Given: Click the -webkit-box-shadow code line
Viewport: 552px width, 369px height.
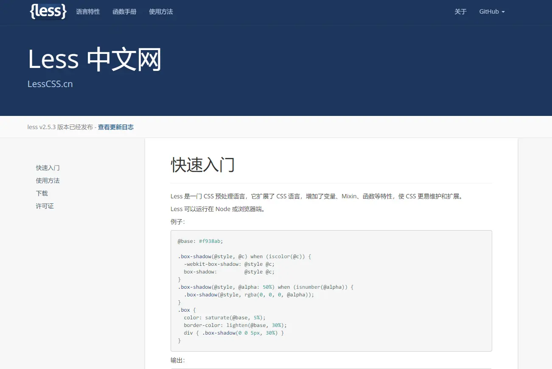Looking at the screenshot, I should (x=229, y=264).
